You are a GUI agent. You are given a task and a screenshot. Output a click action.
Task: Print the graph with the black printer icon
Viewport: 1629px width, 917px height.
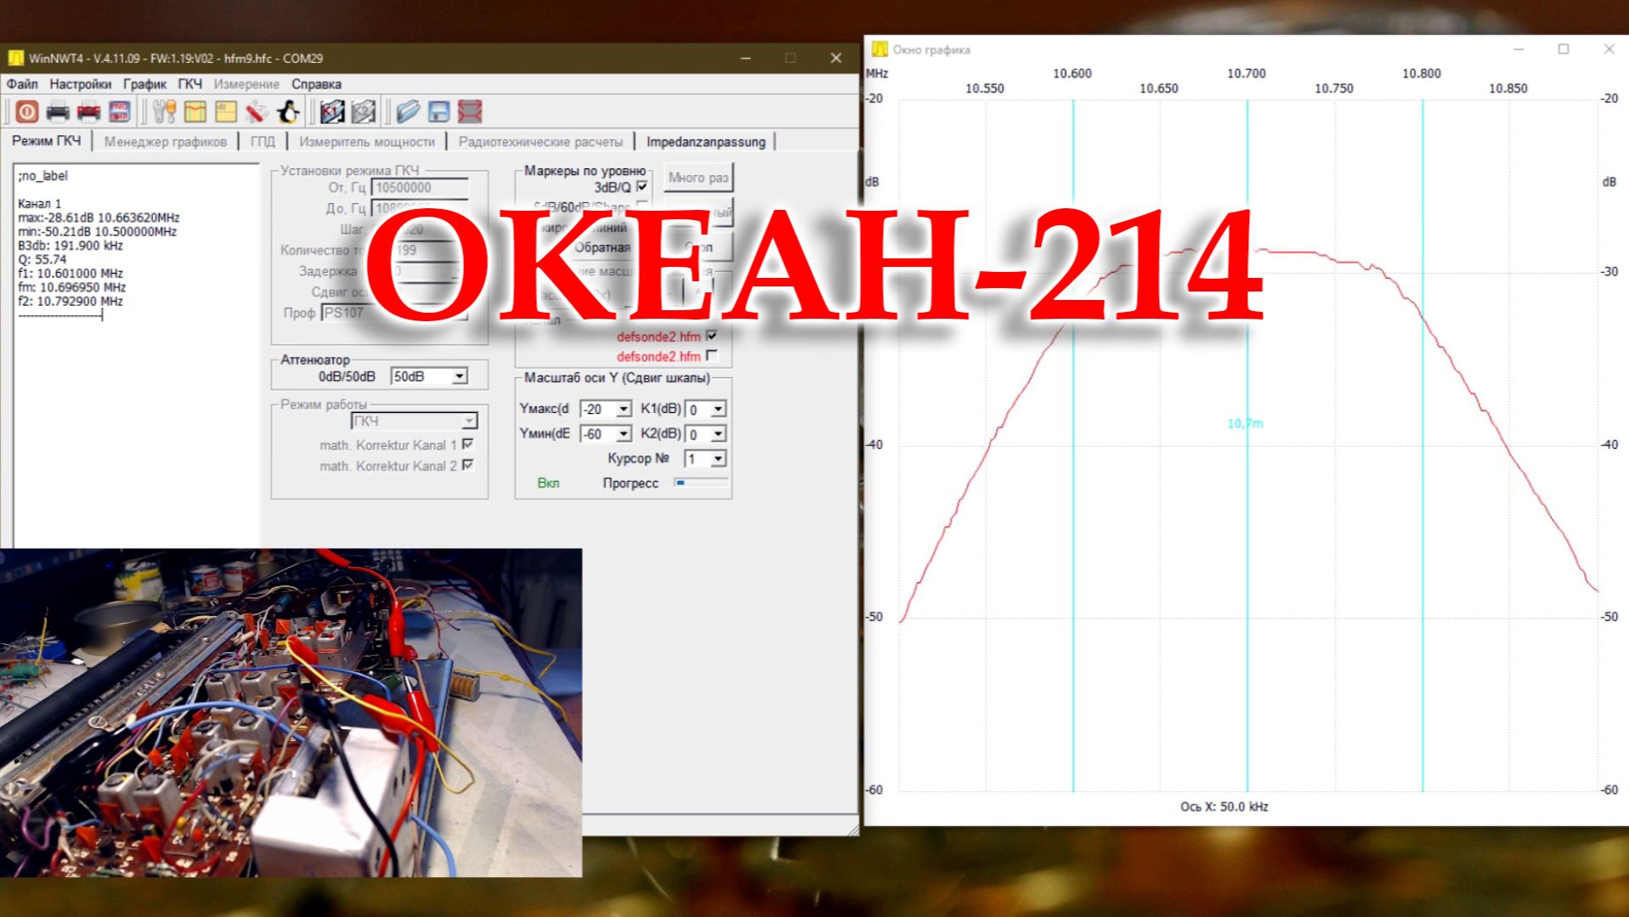pyautogui.click(x=58, y=111)
